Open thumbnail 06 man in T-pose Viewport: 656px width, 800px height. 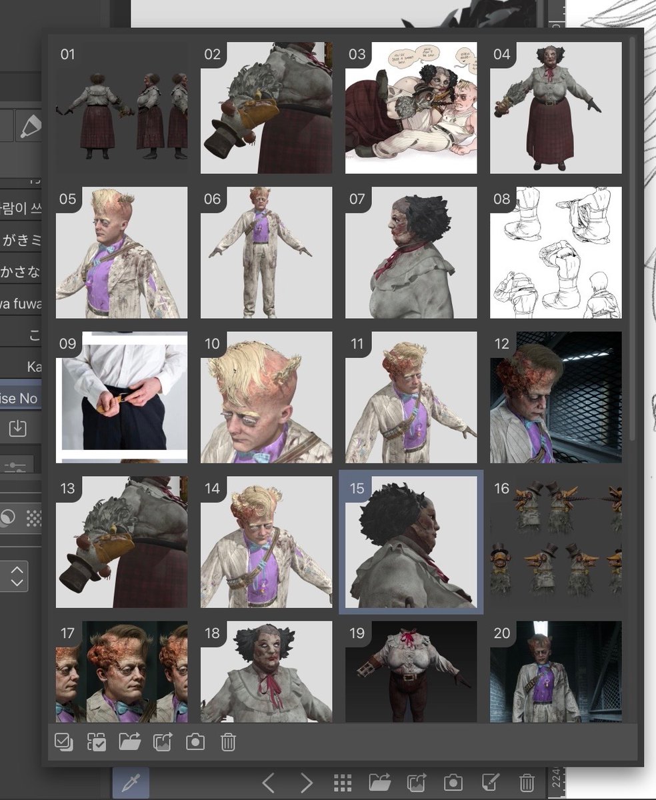pos(266,253)
